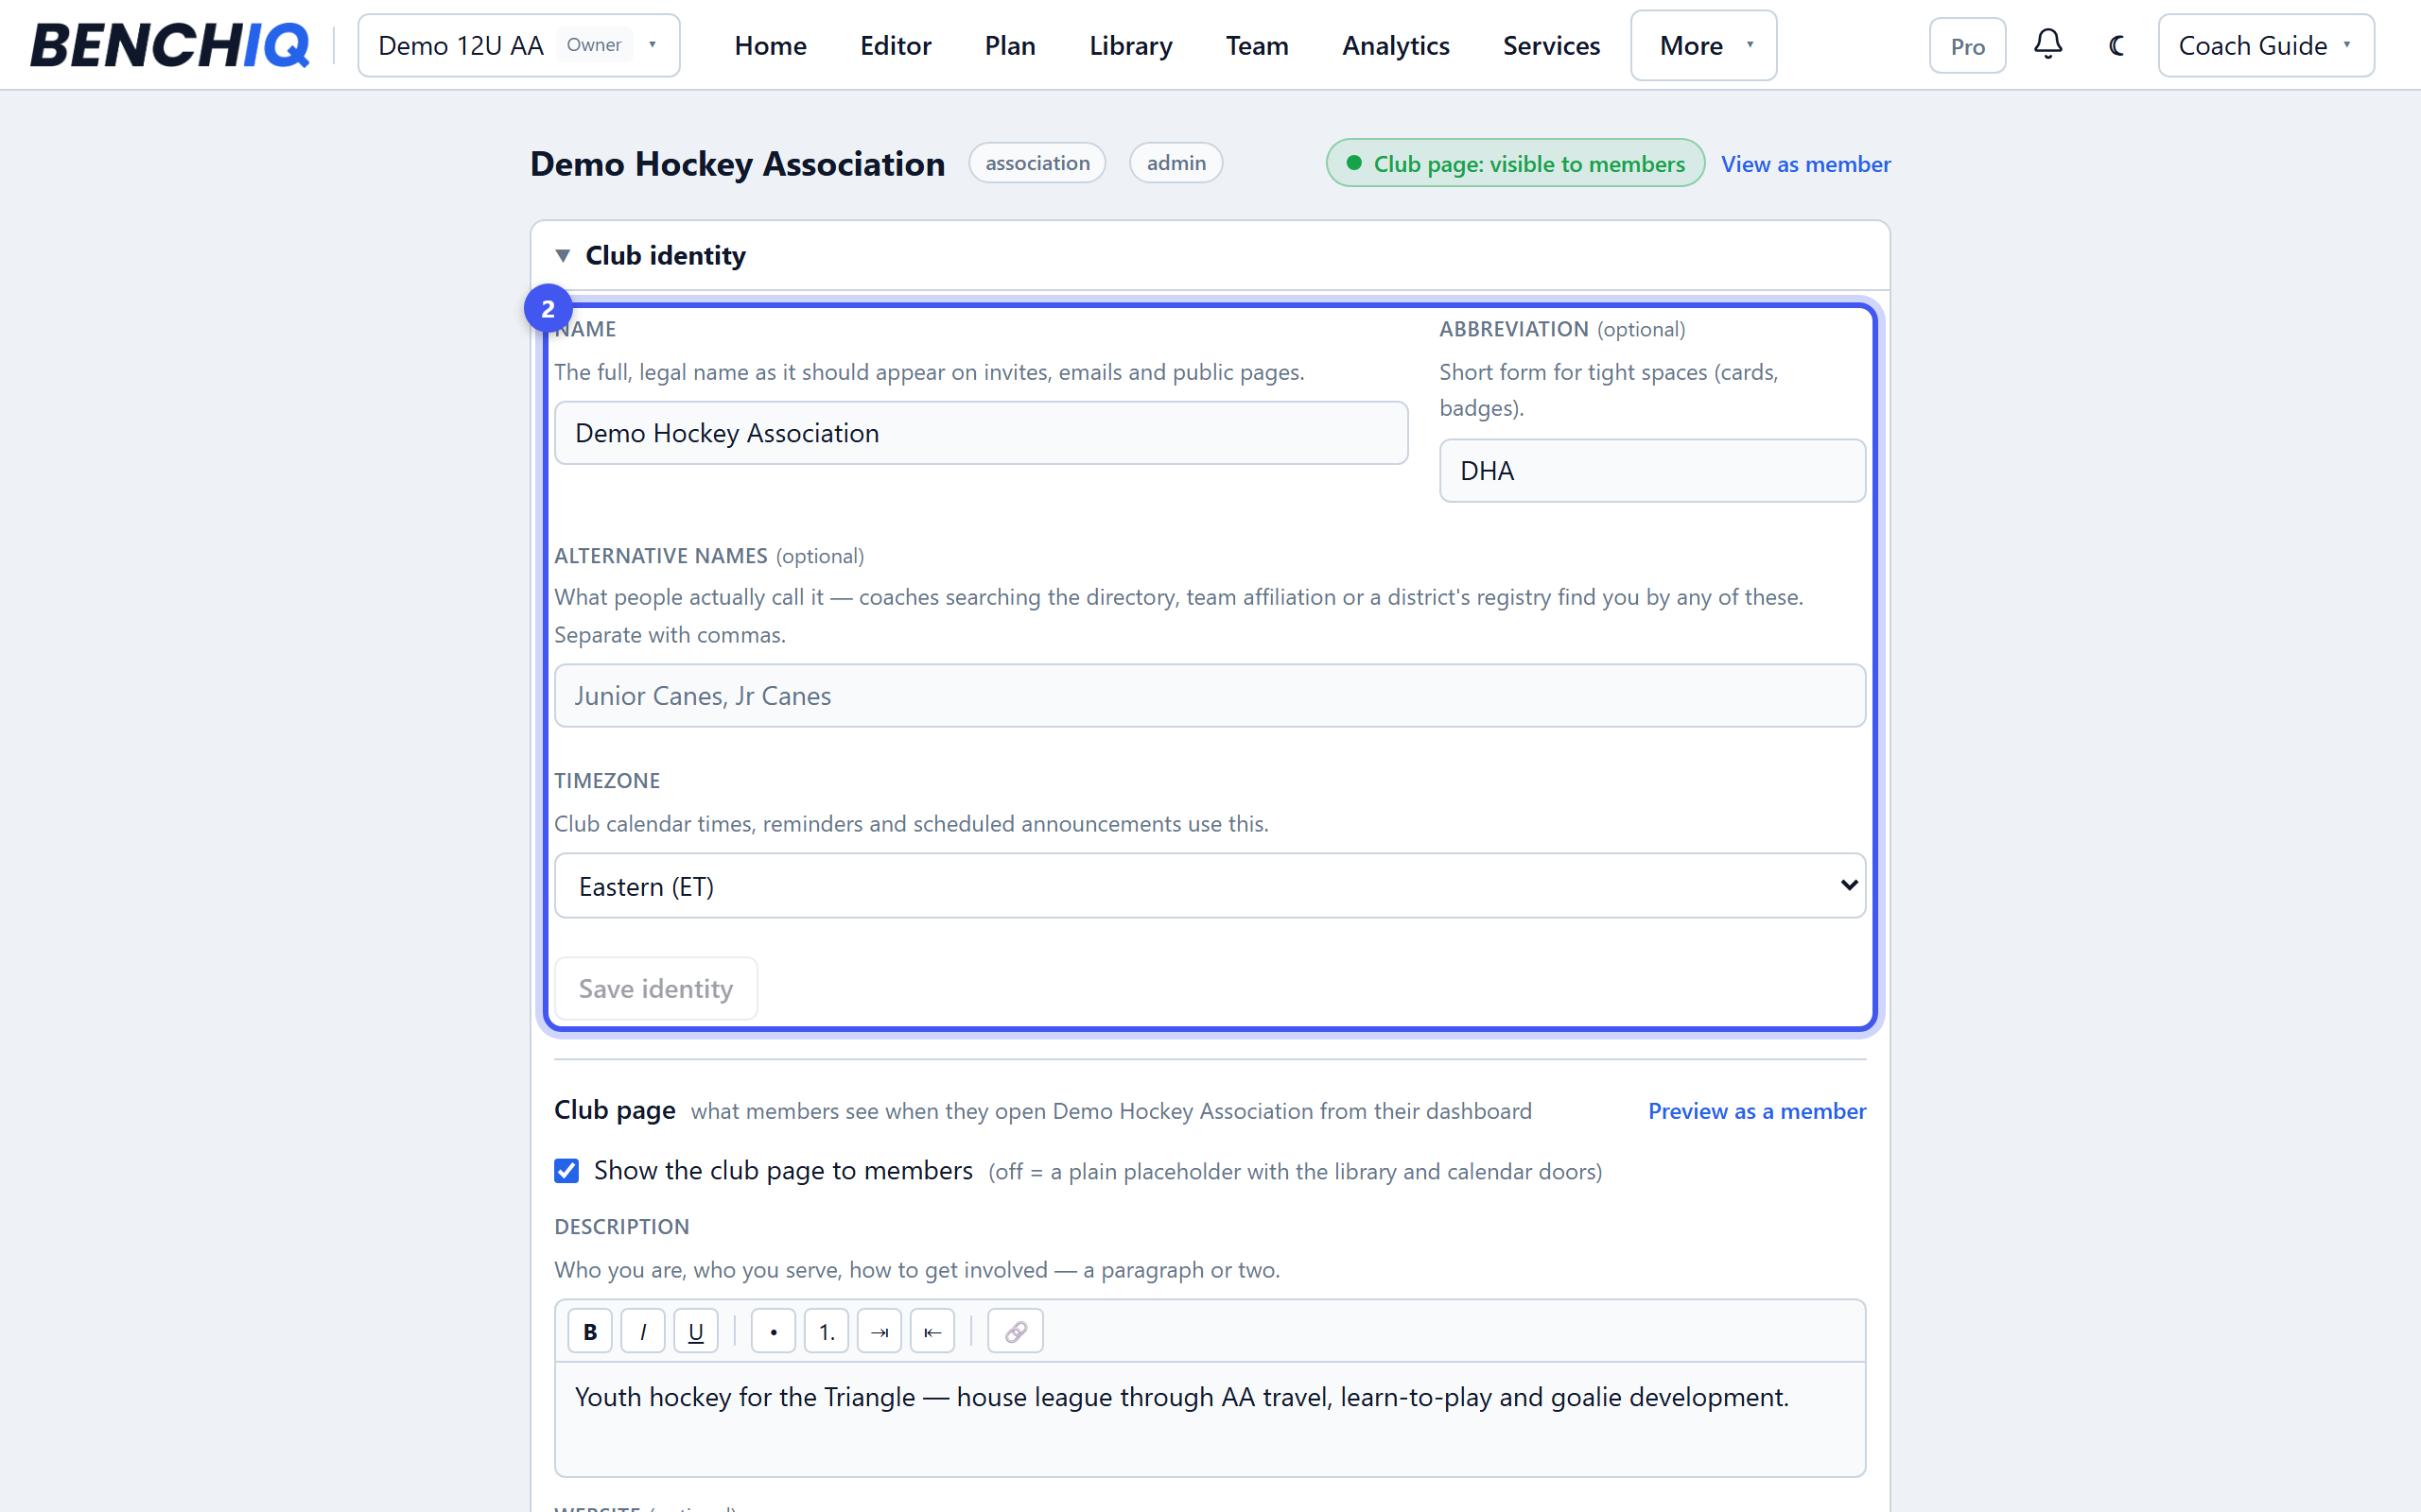Image resolution: width=2421 pixels, height=1512 pixels.
Task: Insert link in description editor
Action: [x=1016, y=1331]
